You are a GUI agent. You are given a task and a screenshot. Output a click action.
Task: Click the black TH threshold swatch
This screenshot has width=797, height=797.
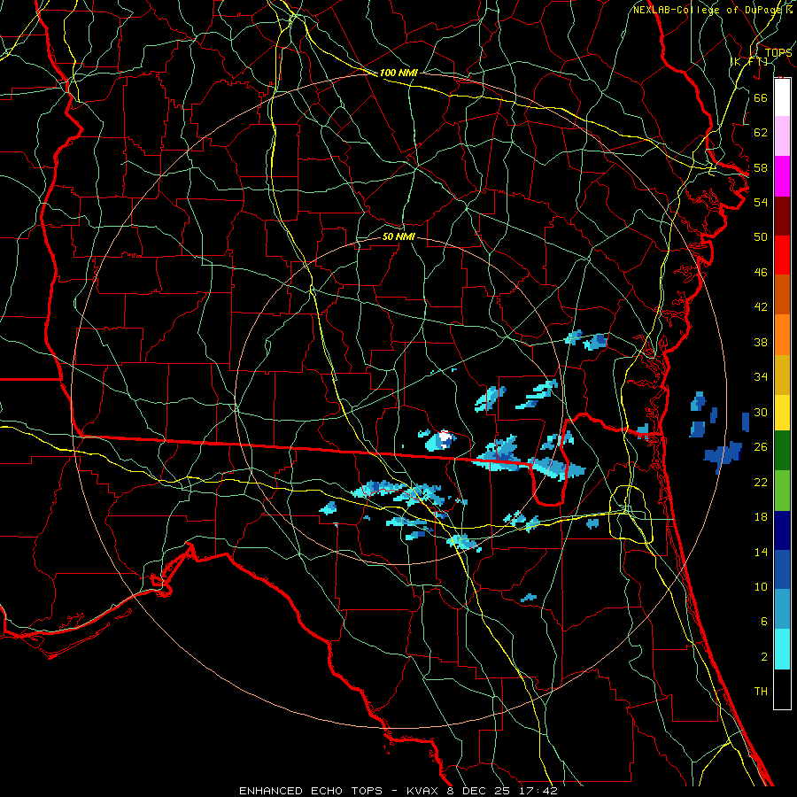coord(782,689)
